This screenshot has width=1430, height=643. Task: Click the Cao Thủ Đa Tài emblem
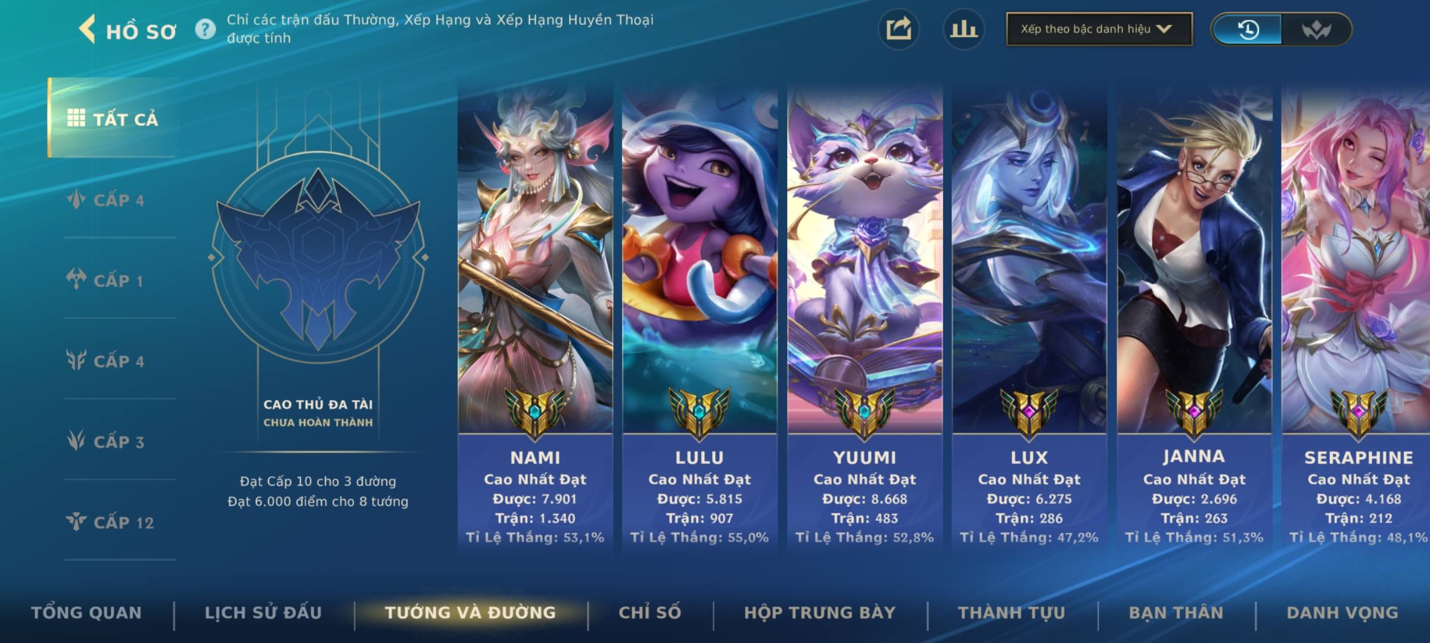(x=318, y=257)
